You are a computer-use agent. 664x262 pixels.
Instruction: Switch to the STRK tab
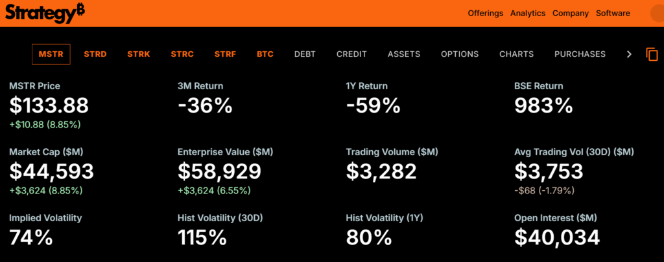click(x=139, y=54)
